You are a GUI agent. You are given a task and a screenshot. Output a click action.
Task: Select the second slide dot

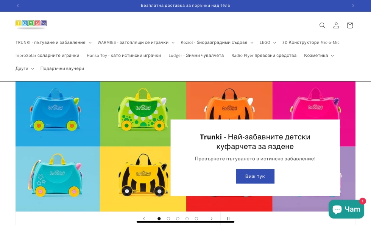[x=168, y=219]
